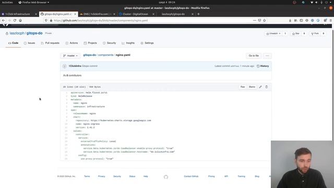The image size is (334, 188).
Task: Switch to the laszlocph/gitops-do browser tab
Action: [173, 14]
